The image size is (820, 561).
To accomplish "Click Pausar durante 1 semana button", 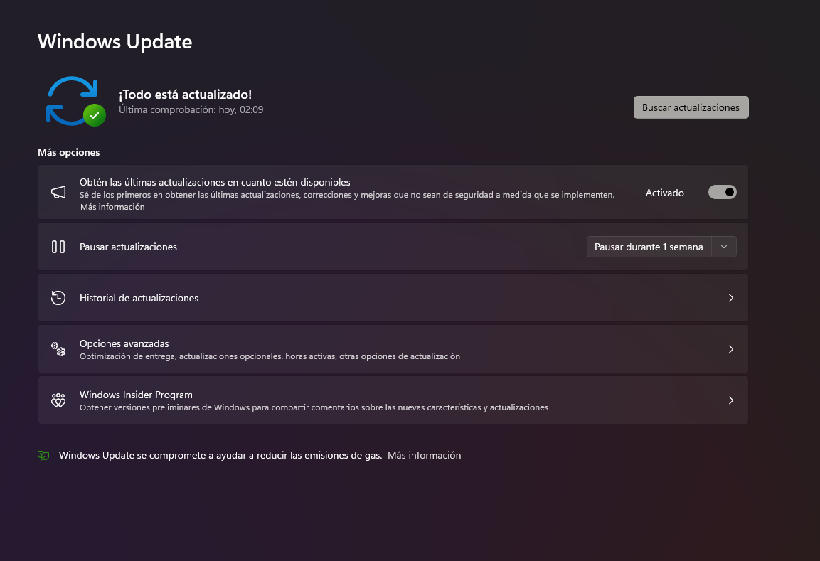I will point(649,247).
